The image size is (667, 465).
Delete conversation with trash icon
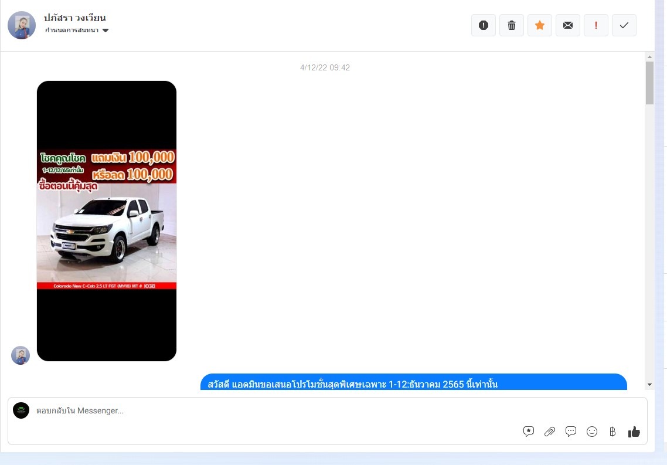pos(512,25)
